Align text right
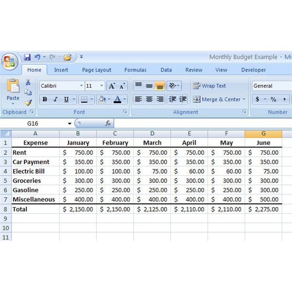Image resolution: width=292 pixels, height=292 pixels. (x=160, y=99)
